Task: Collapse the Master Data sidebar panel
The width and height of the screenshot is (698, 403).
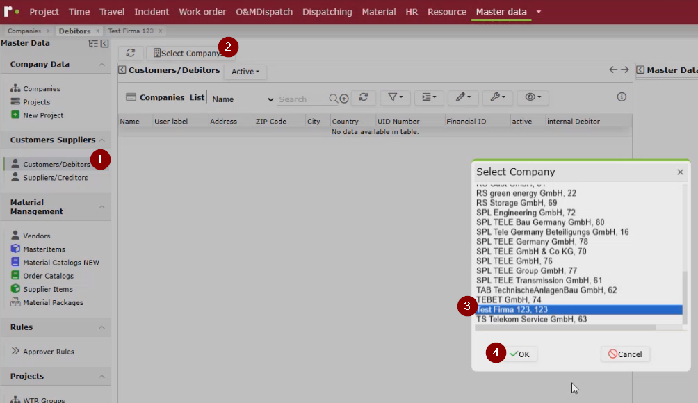Action: pyautogui.click(x=104, y=44)
